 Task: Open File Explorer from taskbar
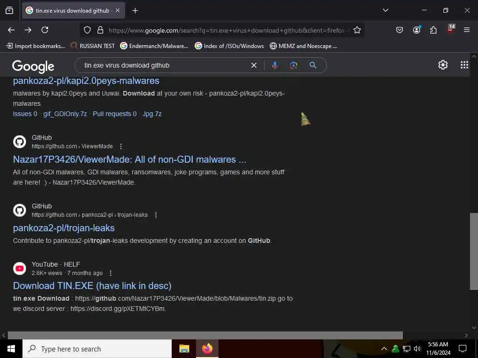[184, 349]
